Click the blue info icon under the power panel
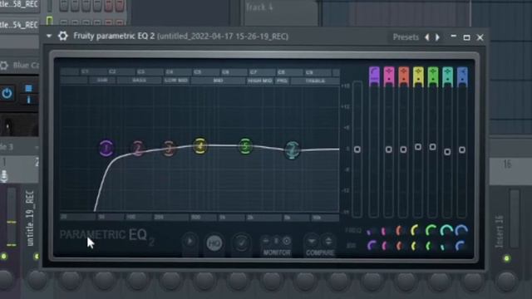This screenshot has width=532, height=299. [x=28, y=100]
